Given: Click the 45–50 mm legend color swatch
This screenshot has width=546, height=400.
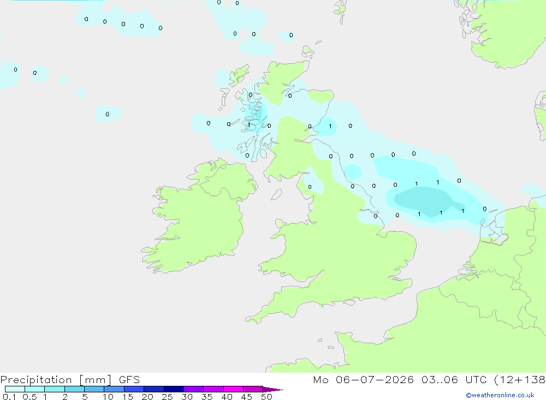Looking at the screenshot, I should [x=253, y=389].
